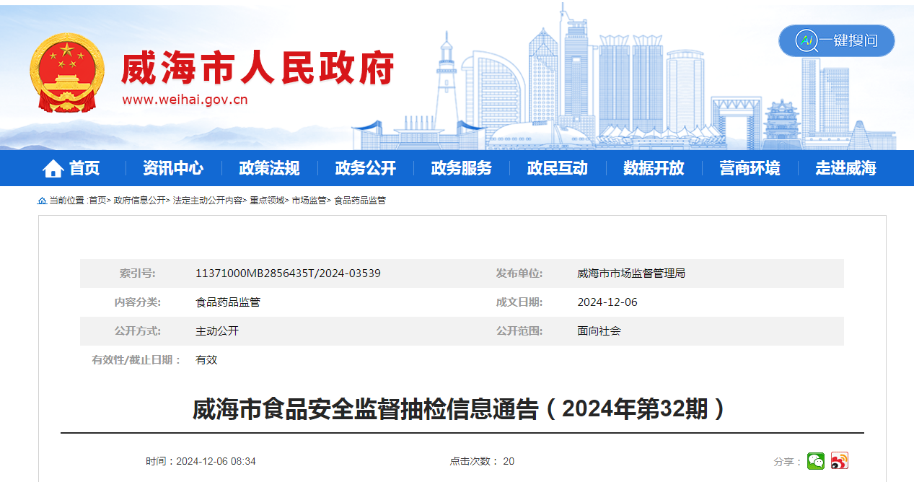Open the 资讯中心 menu
The image size is (914, 482).
pos(173,169)
